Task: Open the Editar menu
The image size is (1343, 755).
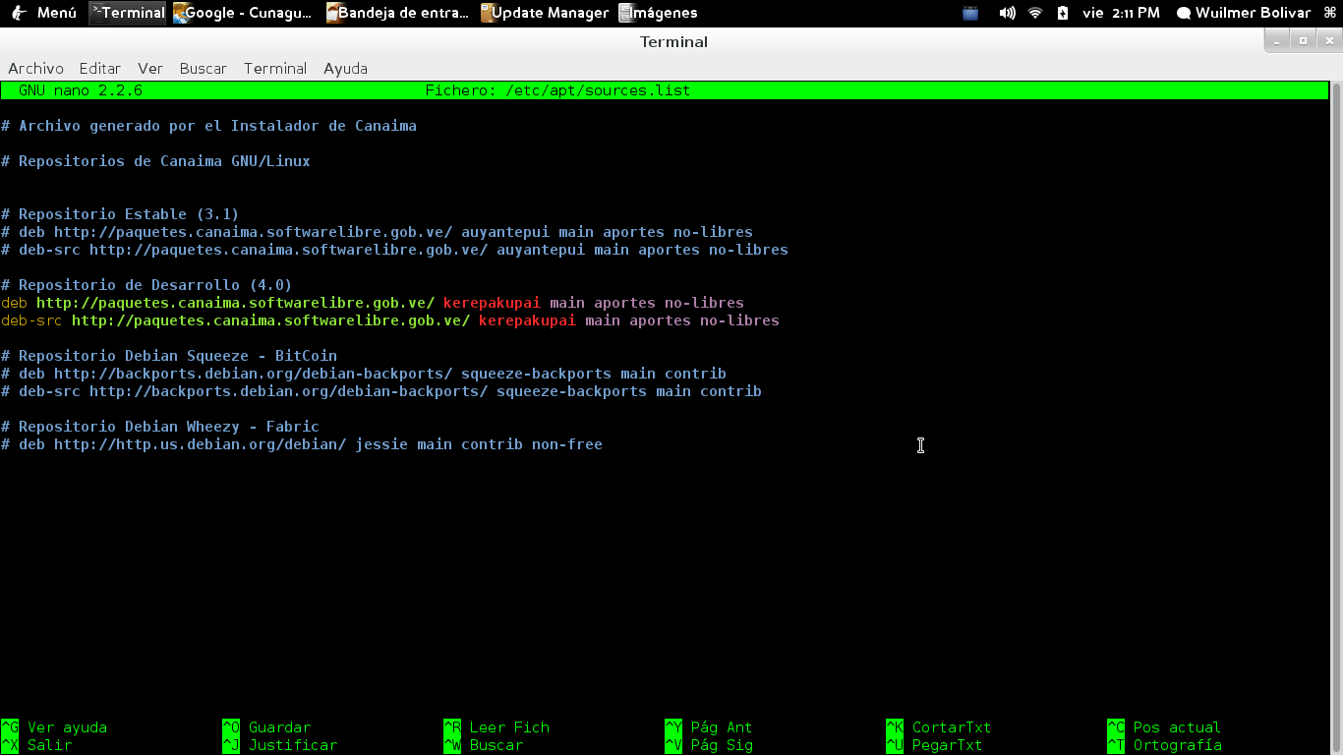Action: point(100,68)
